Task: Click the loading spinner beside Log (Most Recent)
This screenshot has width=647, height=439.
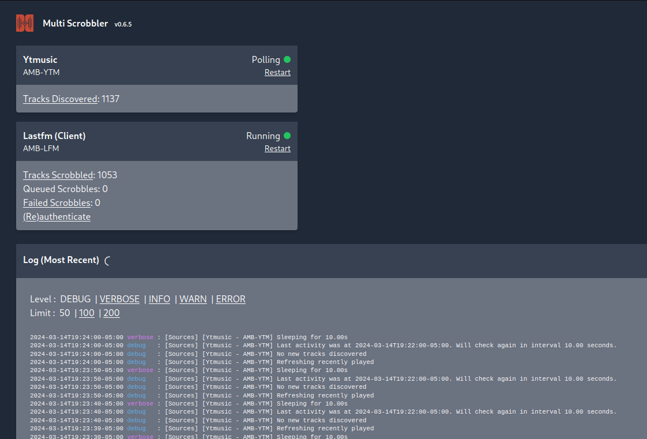Action: tap(107, 260)
